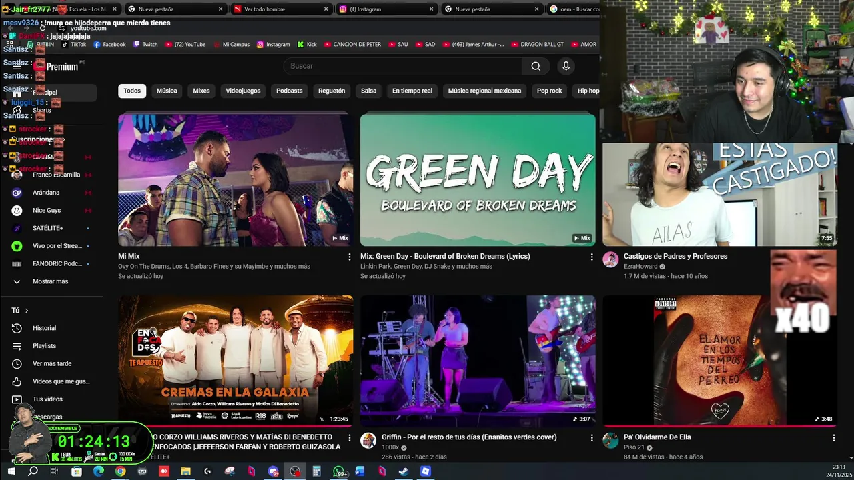Open Microsoft Edge from the taskbar
854x480 pixels.
pyautogui.click(x=98, y=471)
